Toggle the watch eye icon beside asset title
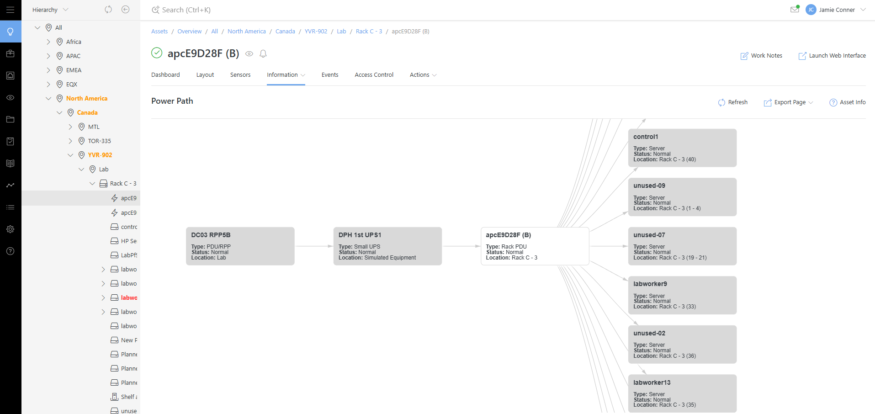 [x=249, y=54]
